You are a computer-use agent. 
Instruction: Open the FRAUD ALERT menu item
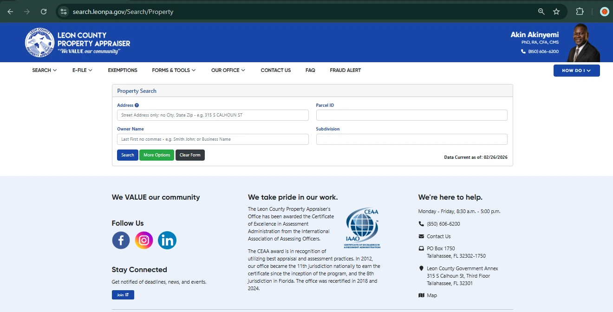click(345, 70)
